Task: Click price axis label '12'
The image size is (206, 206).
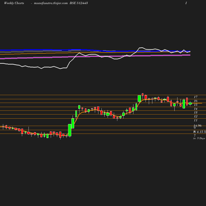Action: (196, 117)
